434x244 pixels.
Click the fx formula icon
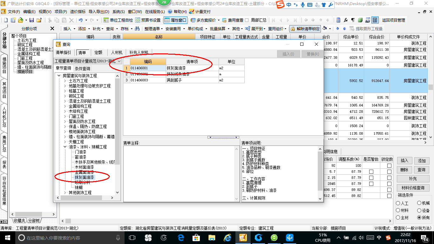(346, 20)
